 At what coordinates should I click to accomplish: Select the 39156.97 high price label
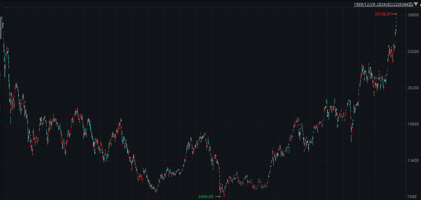tap(383, 14)
